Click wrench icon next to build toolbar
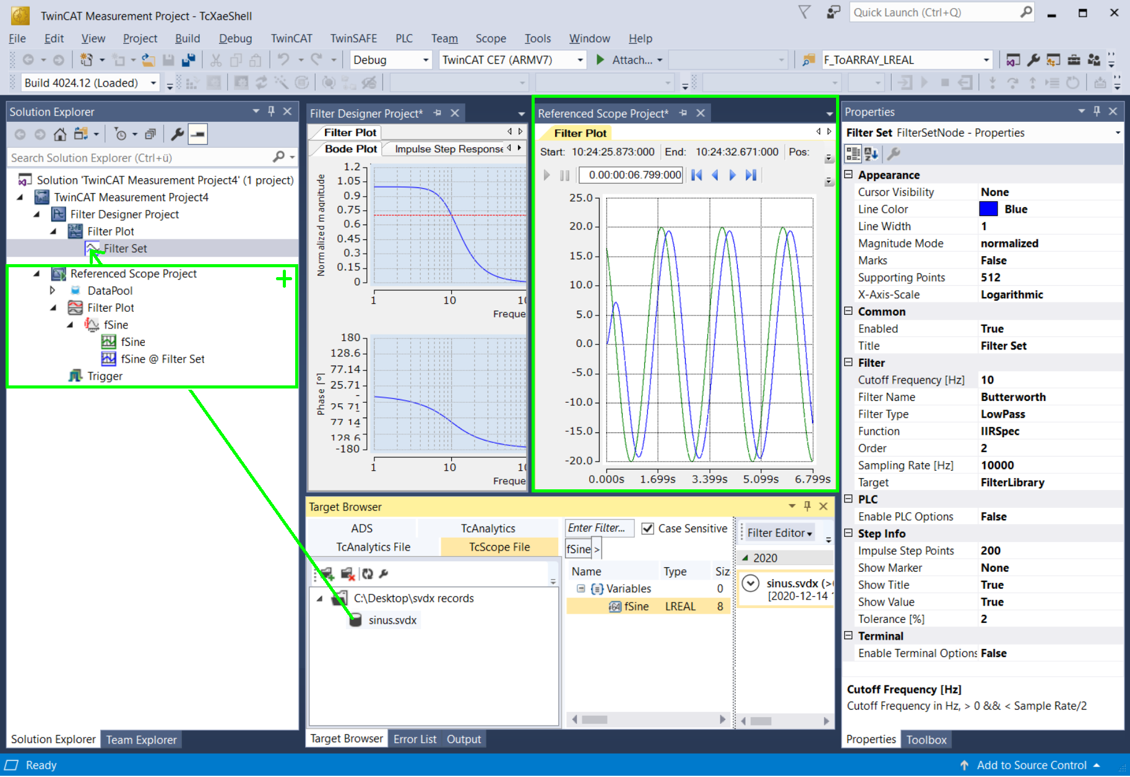This screenshot has height=777, width=1130. [x=1033, y=60]
